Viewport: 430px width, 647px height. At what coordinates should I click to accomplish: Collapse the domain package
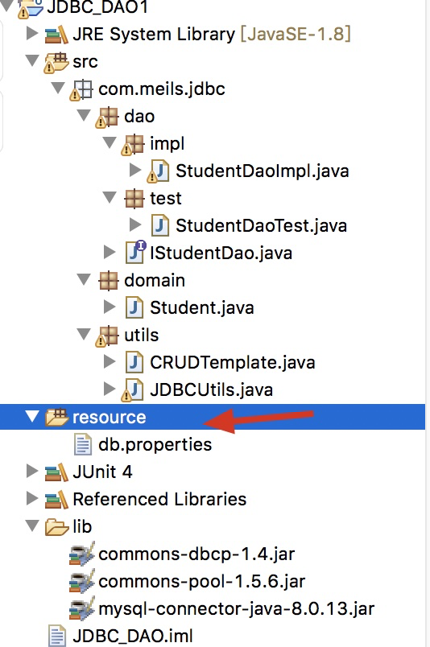tap(84, 279)
